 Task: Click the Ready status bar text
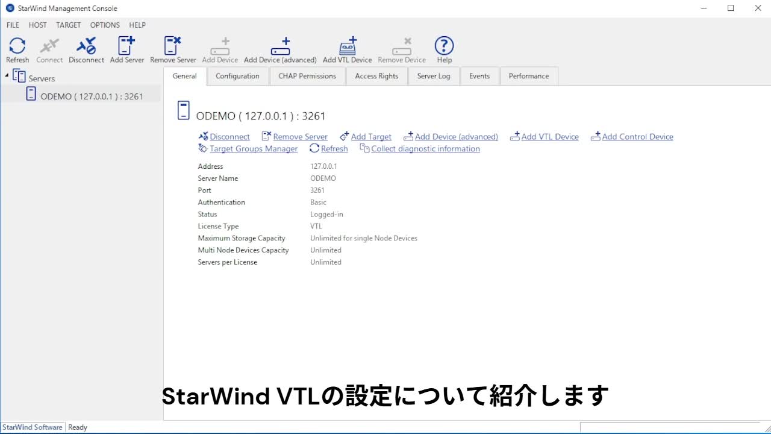coord(78,427)
